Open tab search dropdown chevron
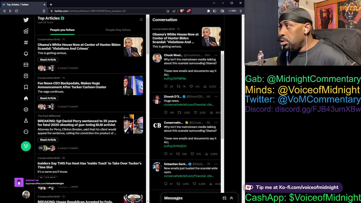361x203 pixels. pos(214,3)
